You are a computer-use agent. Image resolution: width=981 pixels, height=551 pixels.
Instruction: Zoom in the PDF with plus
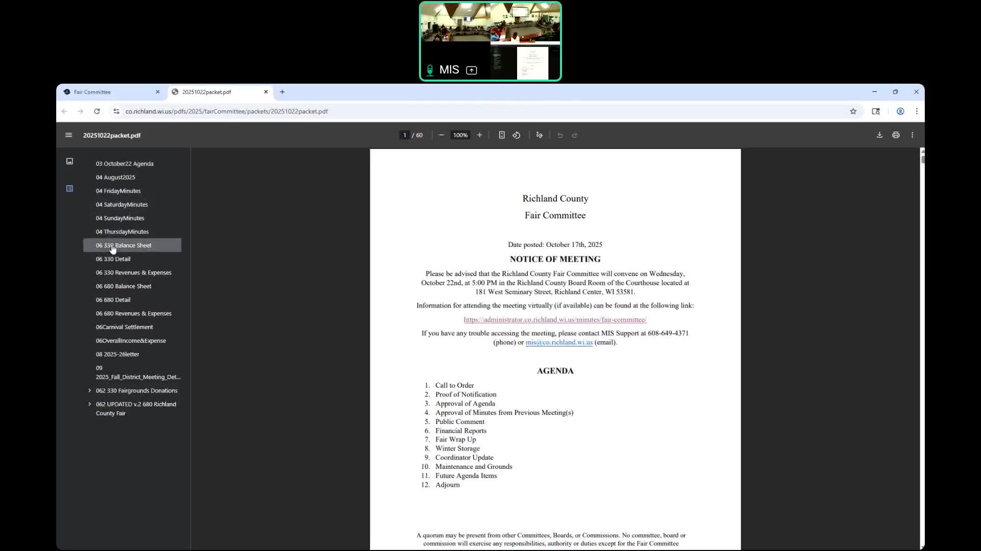coord(479,135)
